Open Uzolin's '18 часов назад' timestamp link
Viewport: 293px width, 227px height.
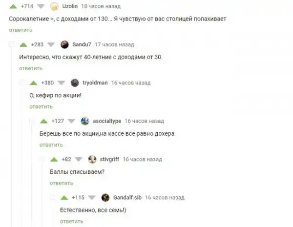[x=101, y=6]
